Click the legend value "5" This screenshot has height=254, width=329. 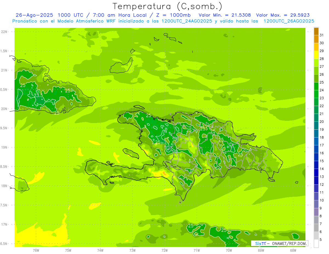pyautogui.click(x=321, y=239)
